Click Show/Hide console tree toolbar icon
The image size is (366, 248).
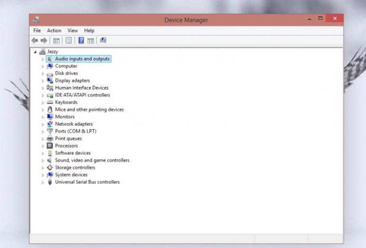56,40
